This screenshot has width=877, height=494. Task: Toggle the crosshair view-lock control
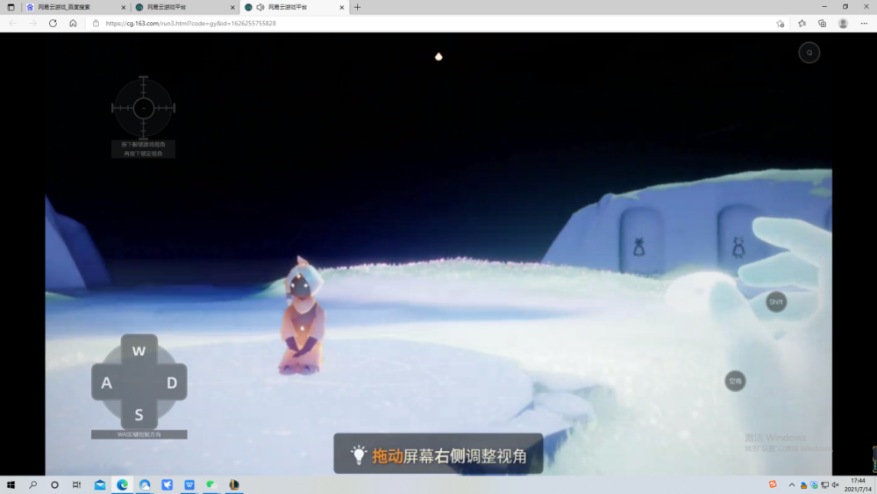(143, 108)
